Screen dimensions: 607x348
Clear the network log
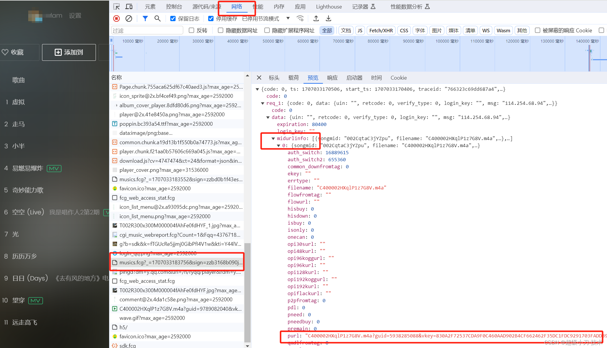[129, 19]
